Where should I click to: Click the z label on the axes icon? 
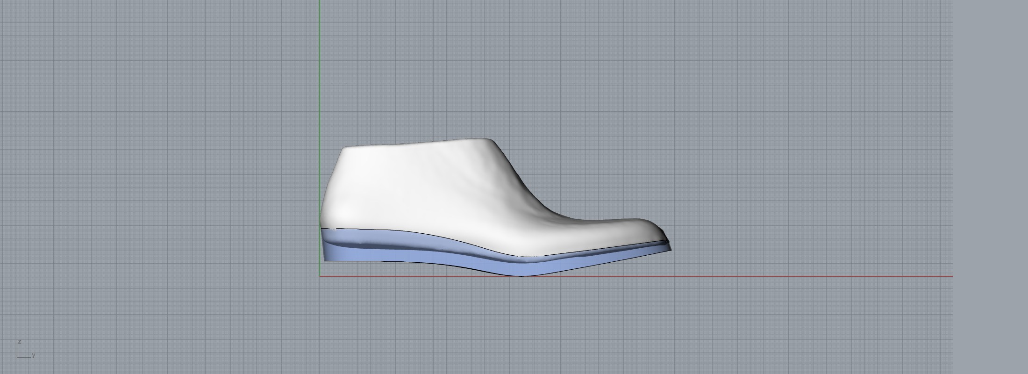point(19,342)
